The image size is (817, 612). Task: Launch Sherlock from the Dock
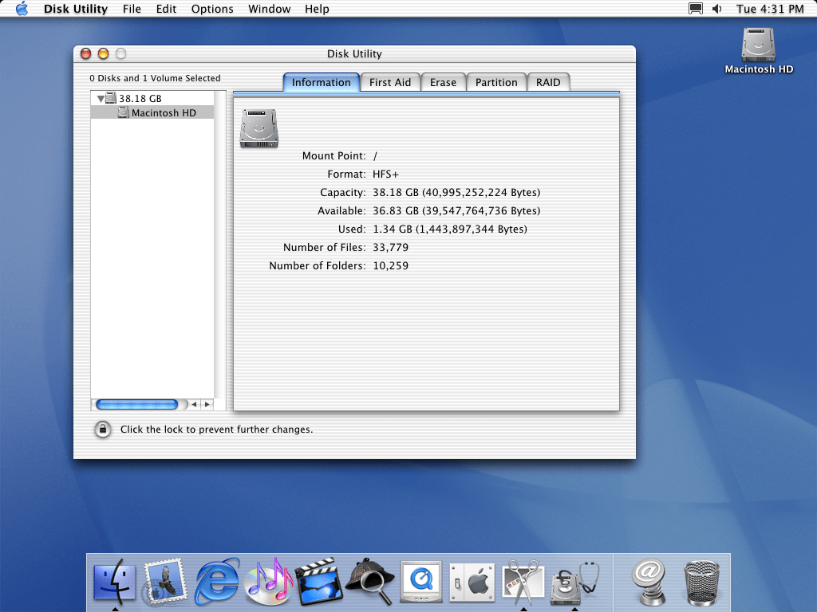pyautogui.click(x=369, y=582)
